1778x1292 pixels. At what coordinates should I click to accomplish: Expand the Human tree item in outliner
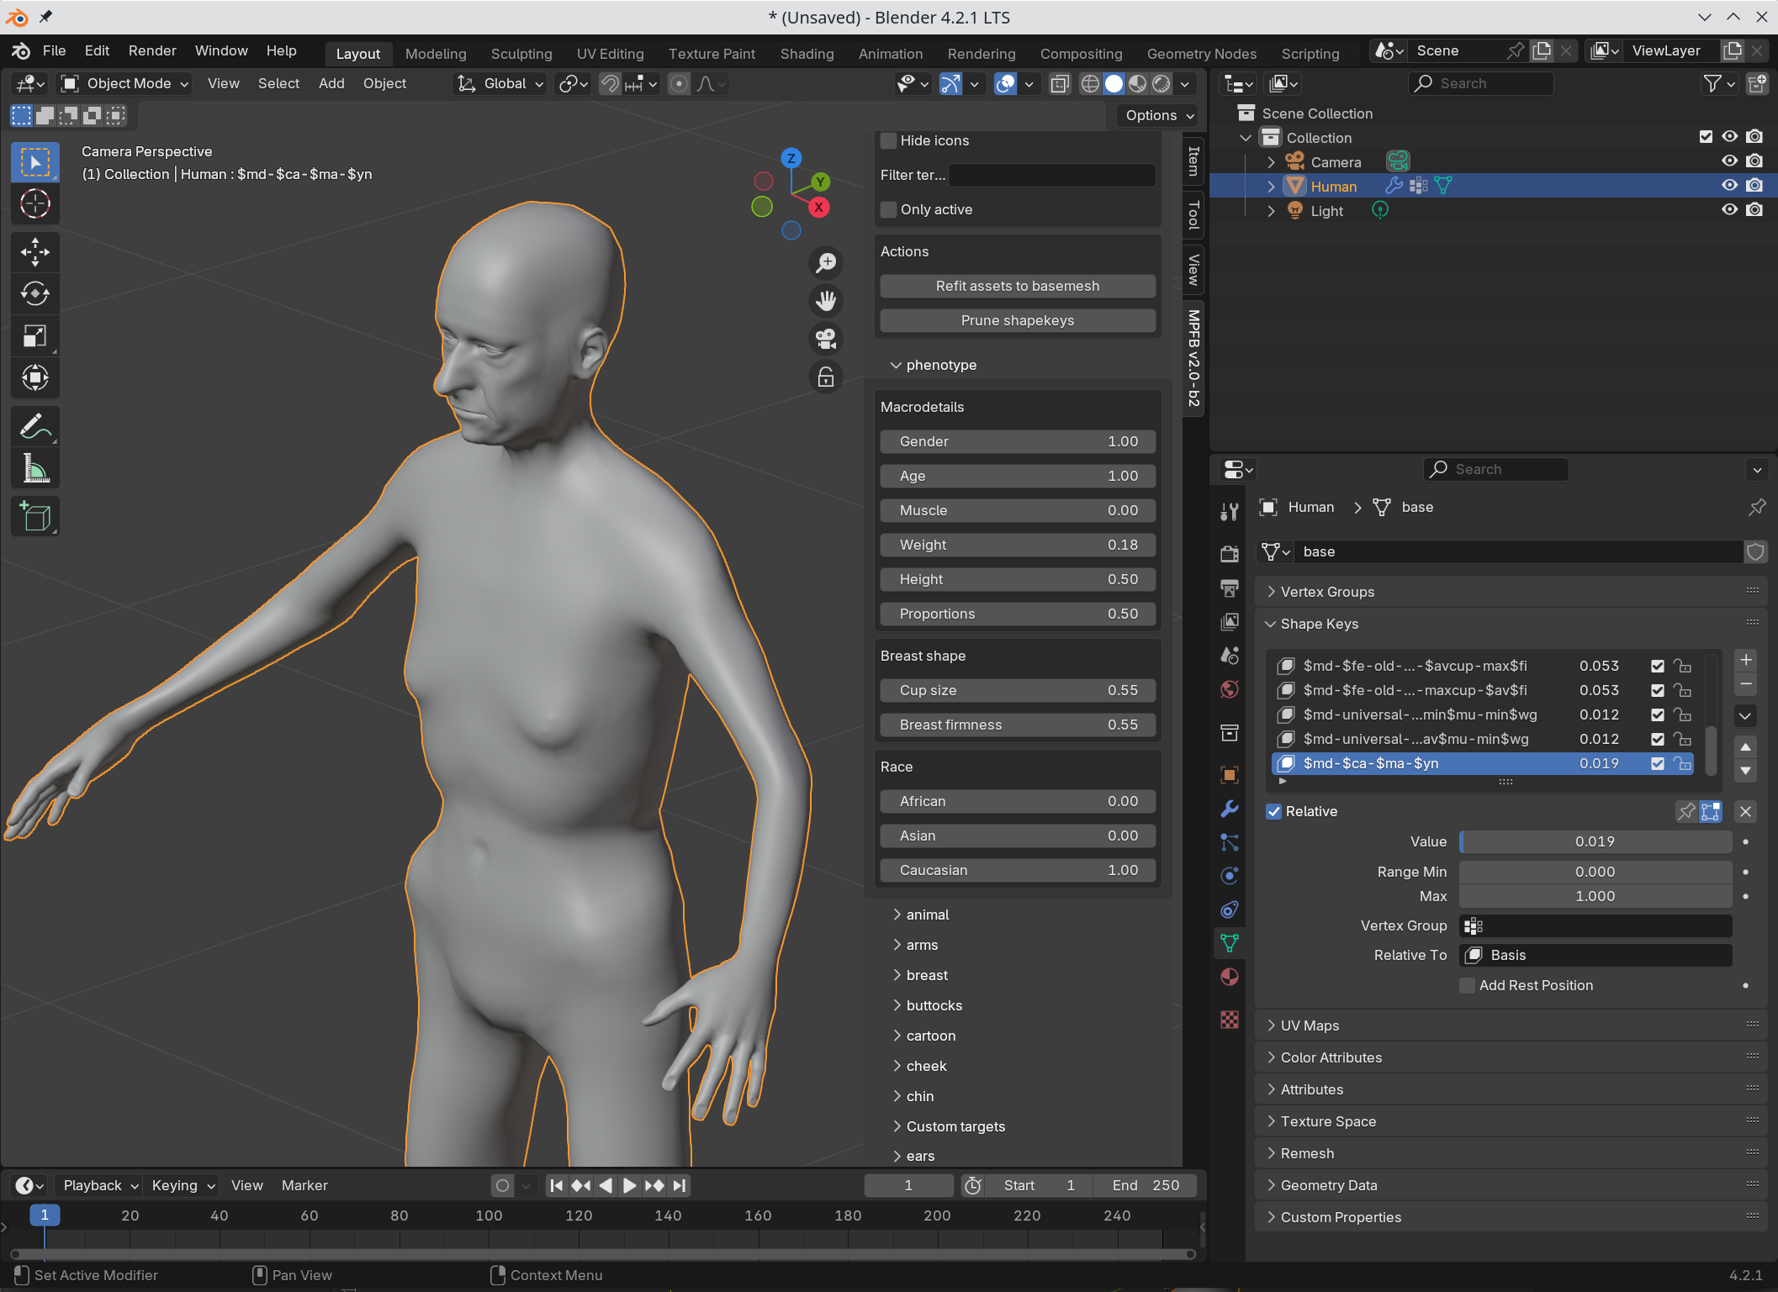click(x=1271, y=186)
